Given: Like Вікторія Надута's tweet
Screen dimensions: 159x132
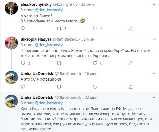Looking at the screenshot, I should point(95,63).
